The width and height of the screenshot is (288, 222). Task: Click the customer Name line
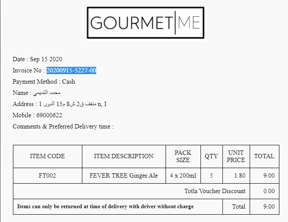[37, 93]
